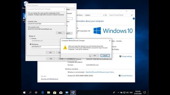Screen dimensions: 170x95
Task: Click the Computer name input field
Action: 46,24
